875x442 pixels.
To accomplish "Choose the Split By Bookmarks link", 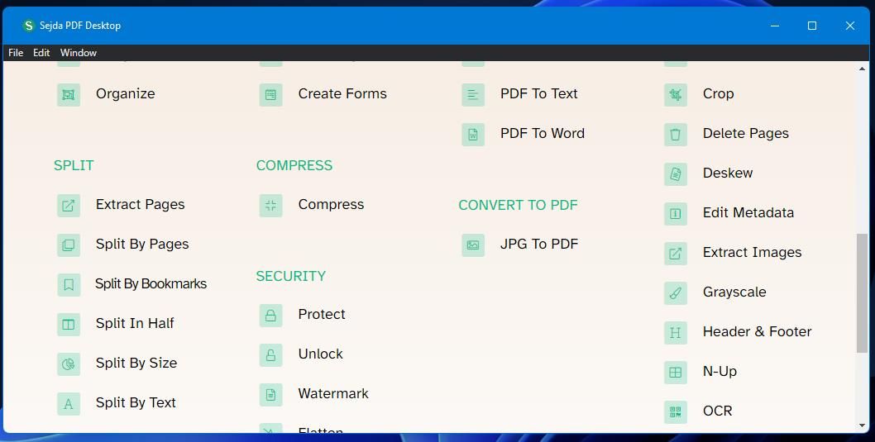I will tap(151, 283).
